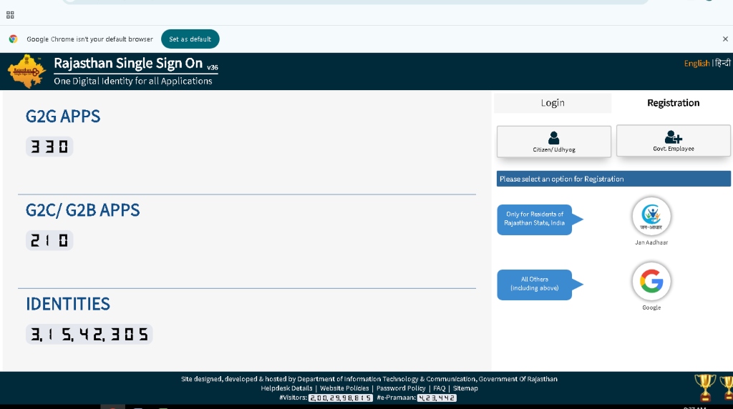Click the identities counter 3,15,42,305
The image size is (733, 409).
coord(89,335)
